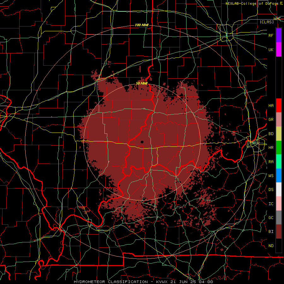This screenshot has height=284, width=284.
Task: Click the WS blue legend swatch
Action: click(279, 175)
